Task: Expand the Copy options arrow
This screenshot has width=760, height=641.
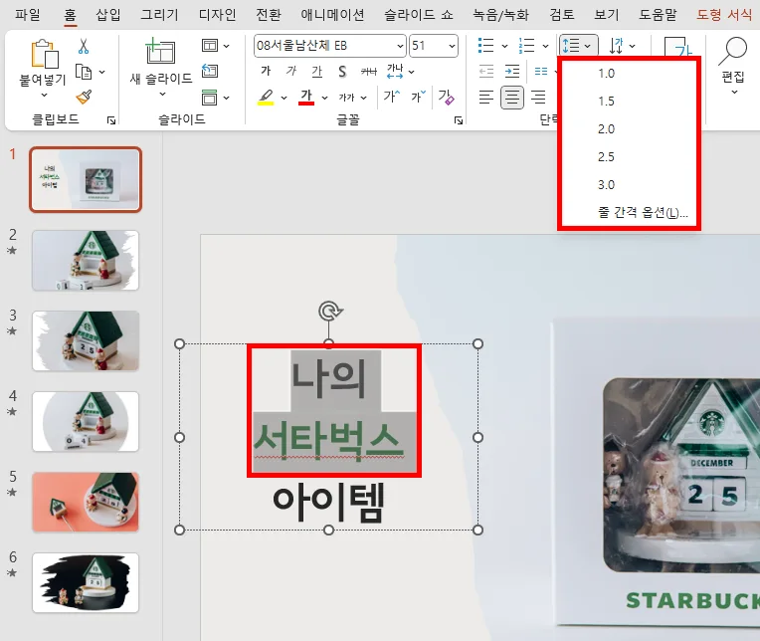Action: click(101, 73)
